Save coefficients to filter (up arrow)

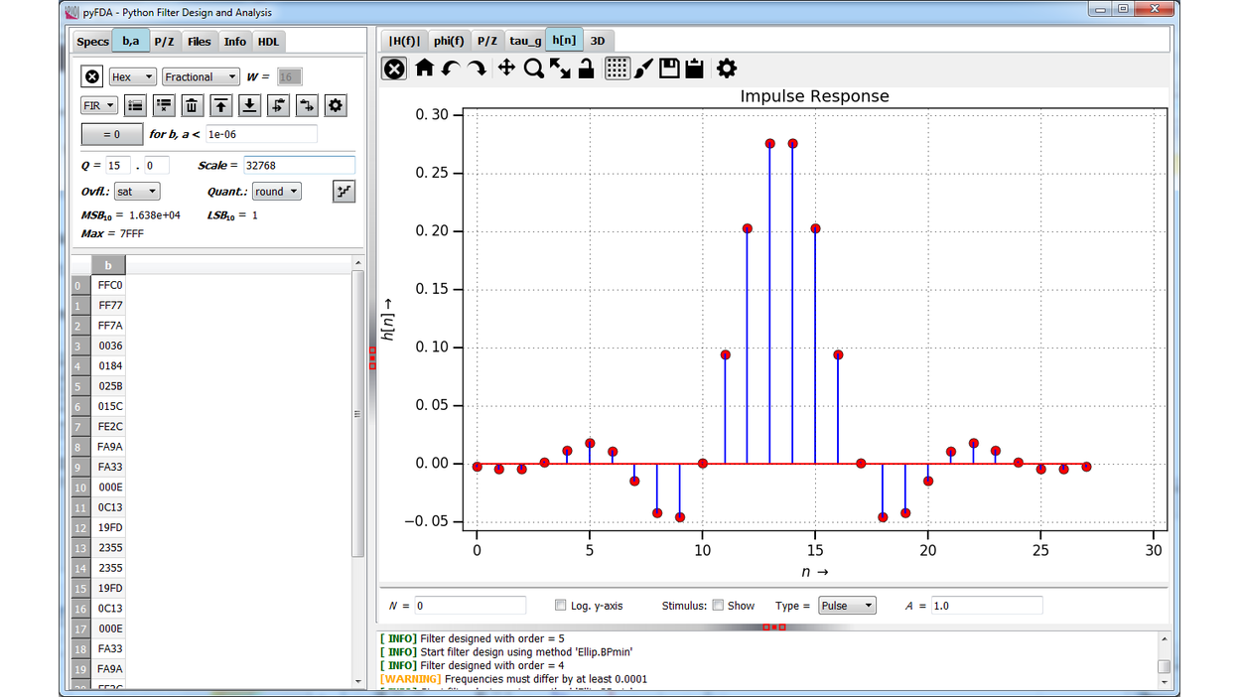click(221, 105)
